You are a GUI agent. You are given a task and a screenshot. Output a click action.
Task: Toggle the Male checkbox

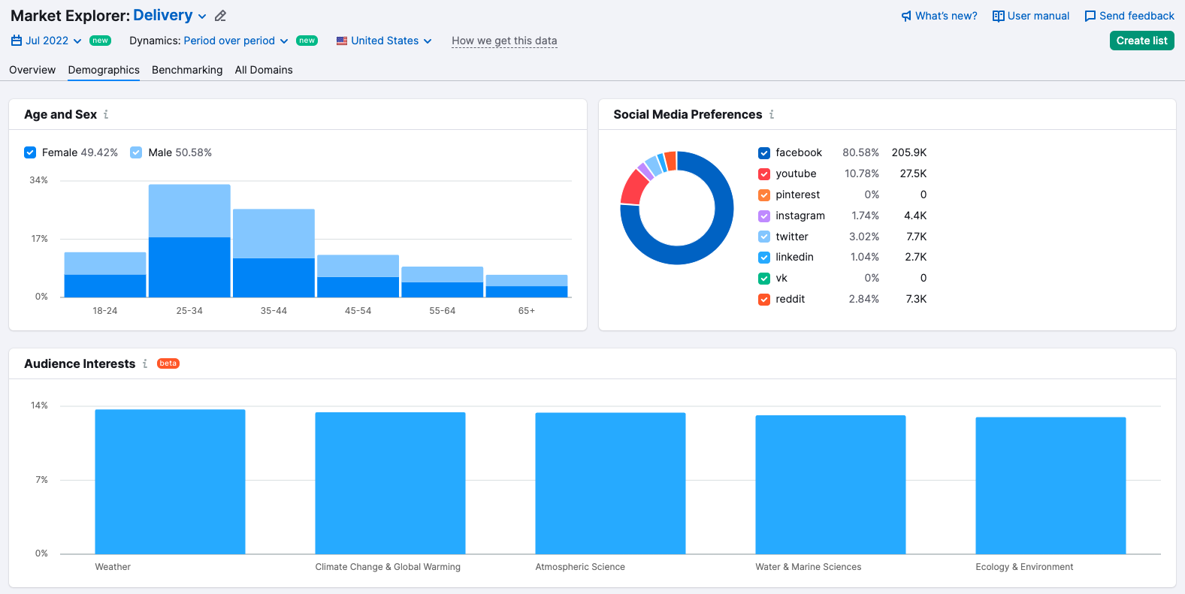coord(136,152)
